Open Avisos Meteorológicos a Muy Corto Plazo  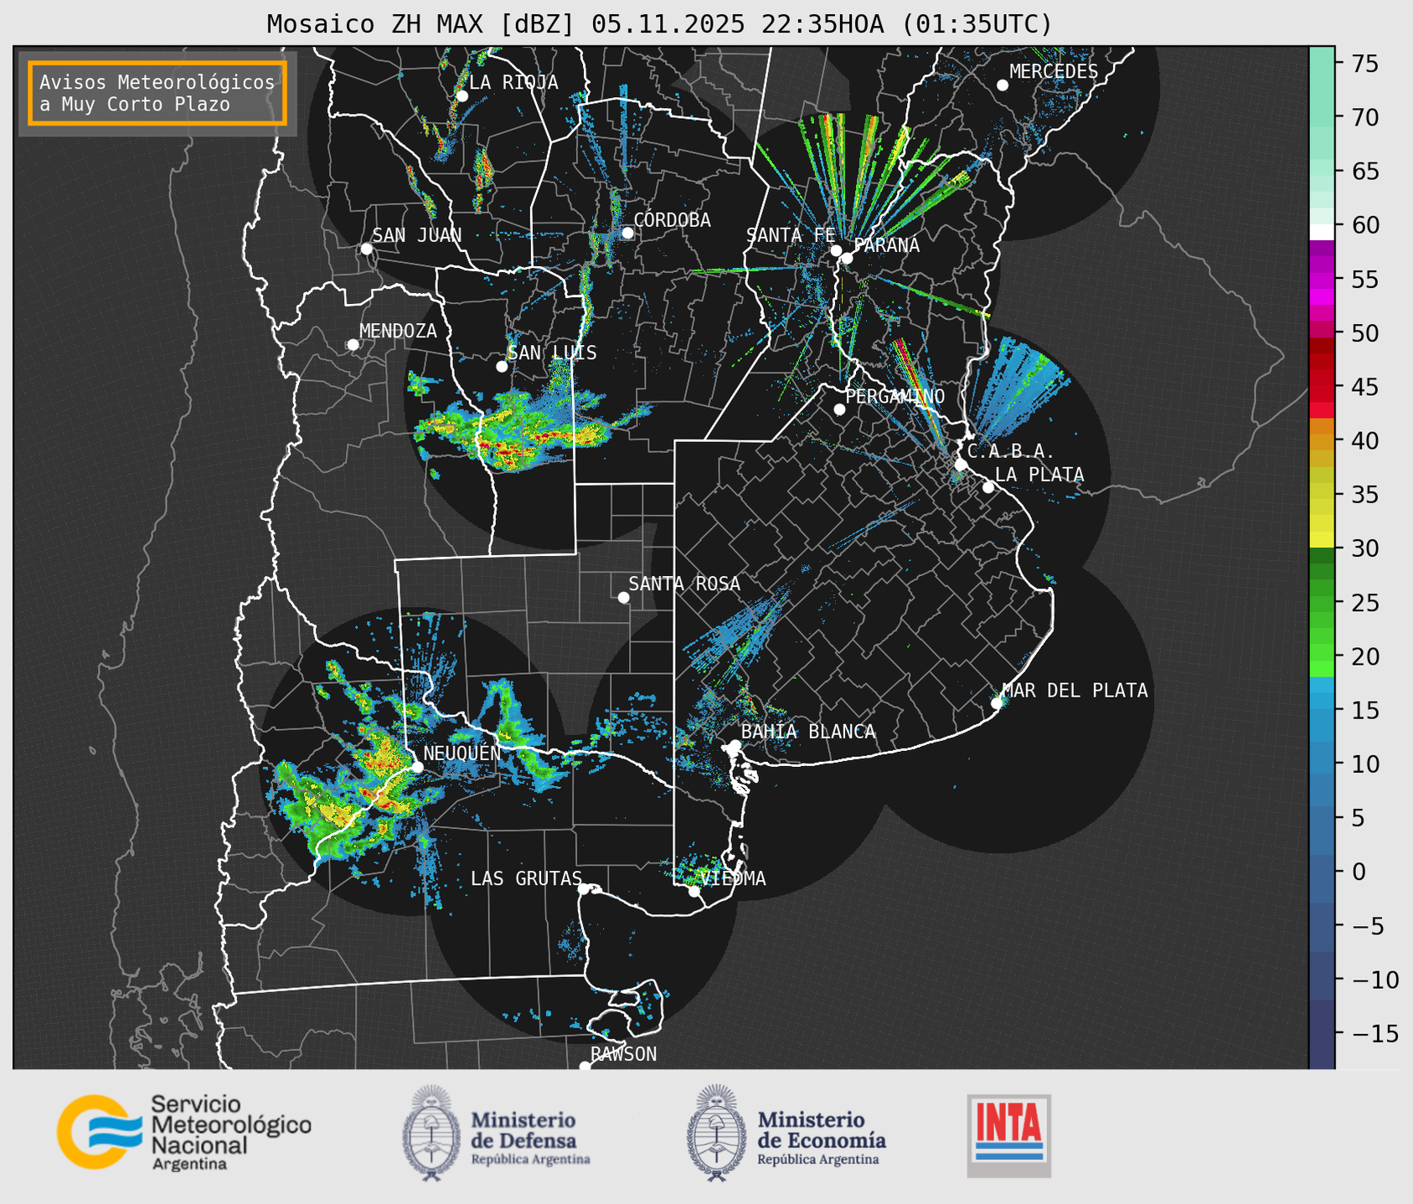coord(157,93)
